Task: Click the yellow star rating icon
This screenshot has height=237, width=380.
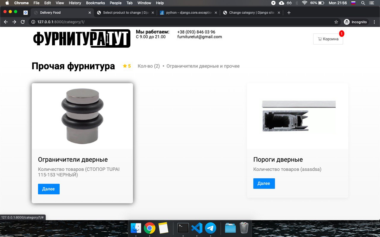Action: click(x=125, y=66)
